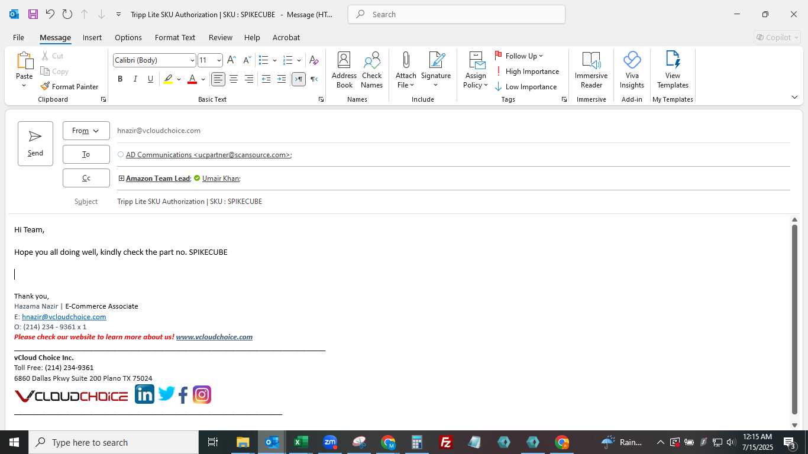Align text right
The width and height of the screenshot is (808, 454).
point(249,79)
